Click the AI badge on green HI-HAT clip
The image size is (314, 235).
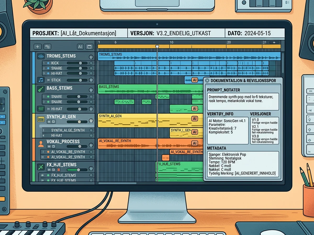tap(194, 109)
